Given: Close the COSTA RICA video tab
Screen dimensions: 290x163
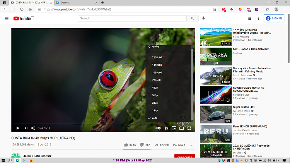Looking at the screenshot, I should coord(51,3).
